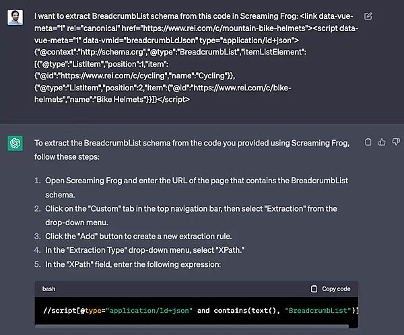Click the edit message pencil icon
The height and width of the screenshot is (335, 404).
click(x=368, y=16)
